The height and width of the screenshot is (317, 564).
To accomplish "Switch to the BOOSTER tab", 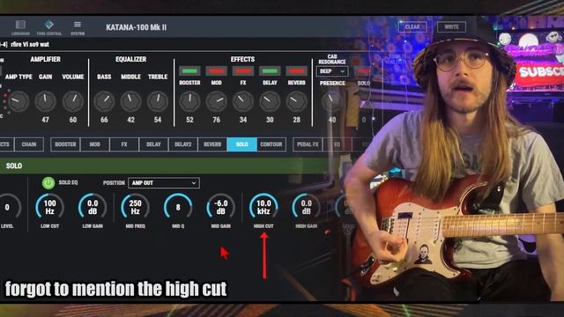I will 65,144.
